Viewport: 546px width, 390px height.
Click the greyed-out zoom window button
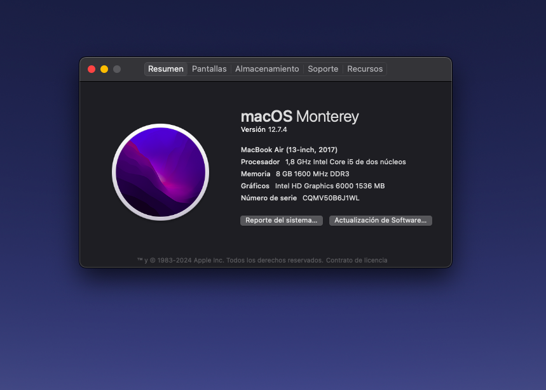point(117,69)
